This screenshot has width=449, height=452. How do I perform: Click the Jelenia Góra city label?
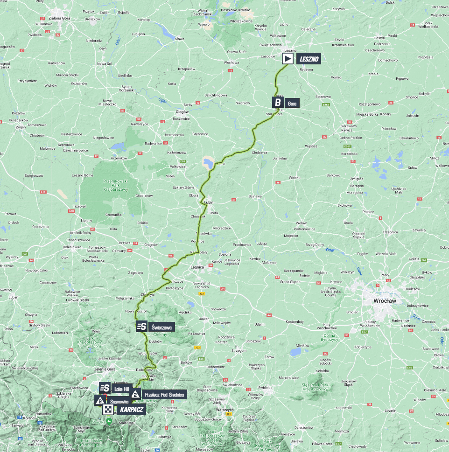click(x=105, y=369)
